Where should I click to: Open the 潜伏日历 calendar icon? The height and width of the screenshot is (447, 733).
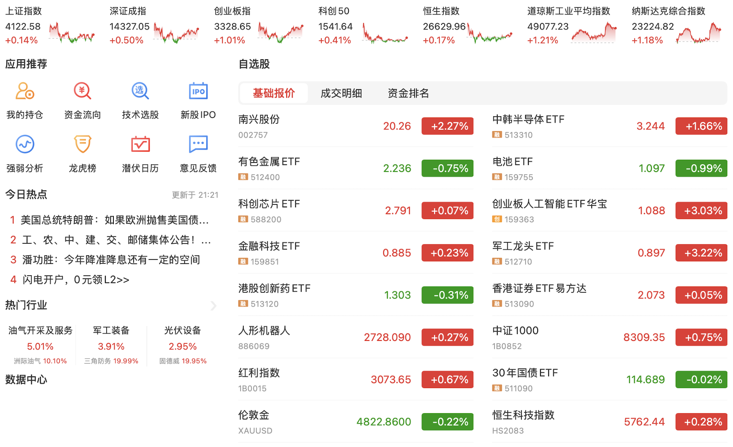pyautogui.click(x=140, y=145)
